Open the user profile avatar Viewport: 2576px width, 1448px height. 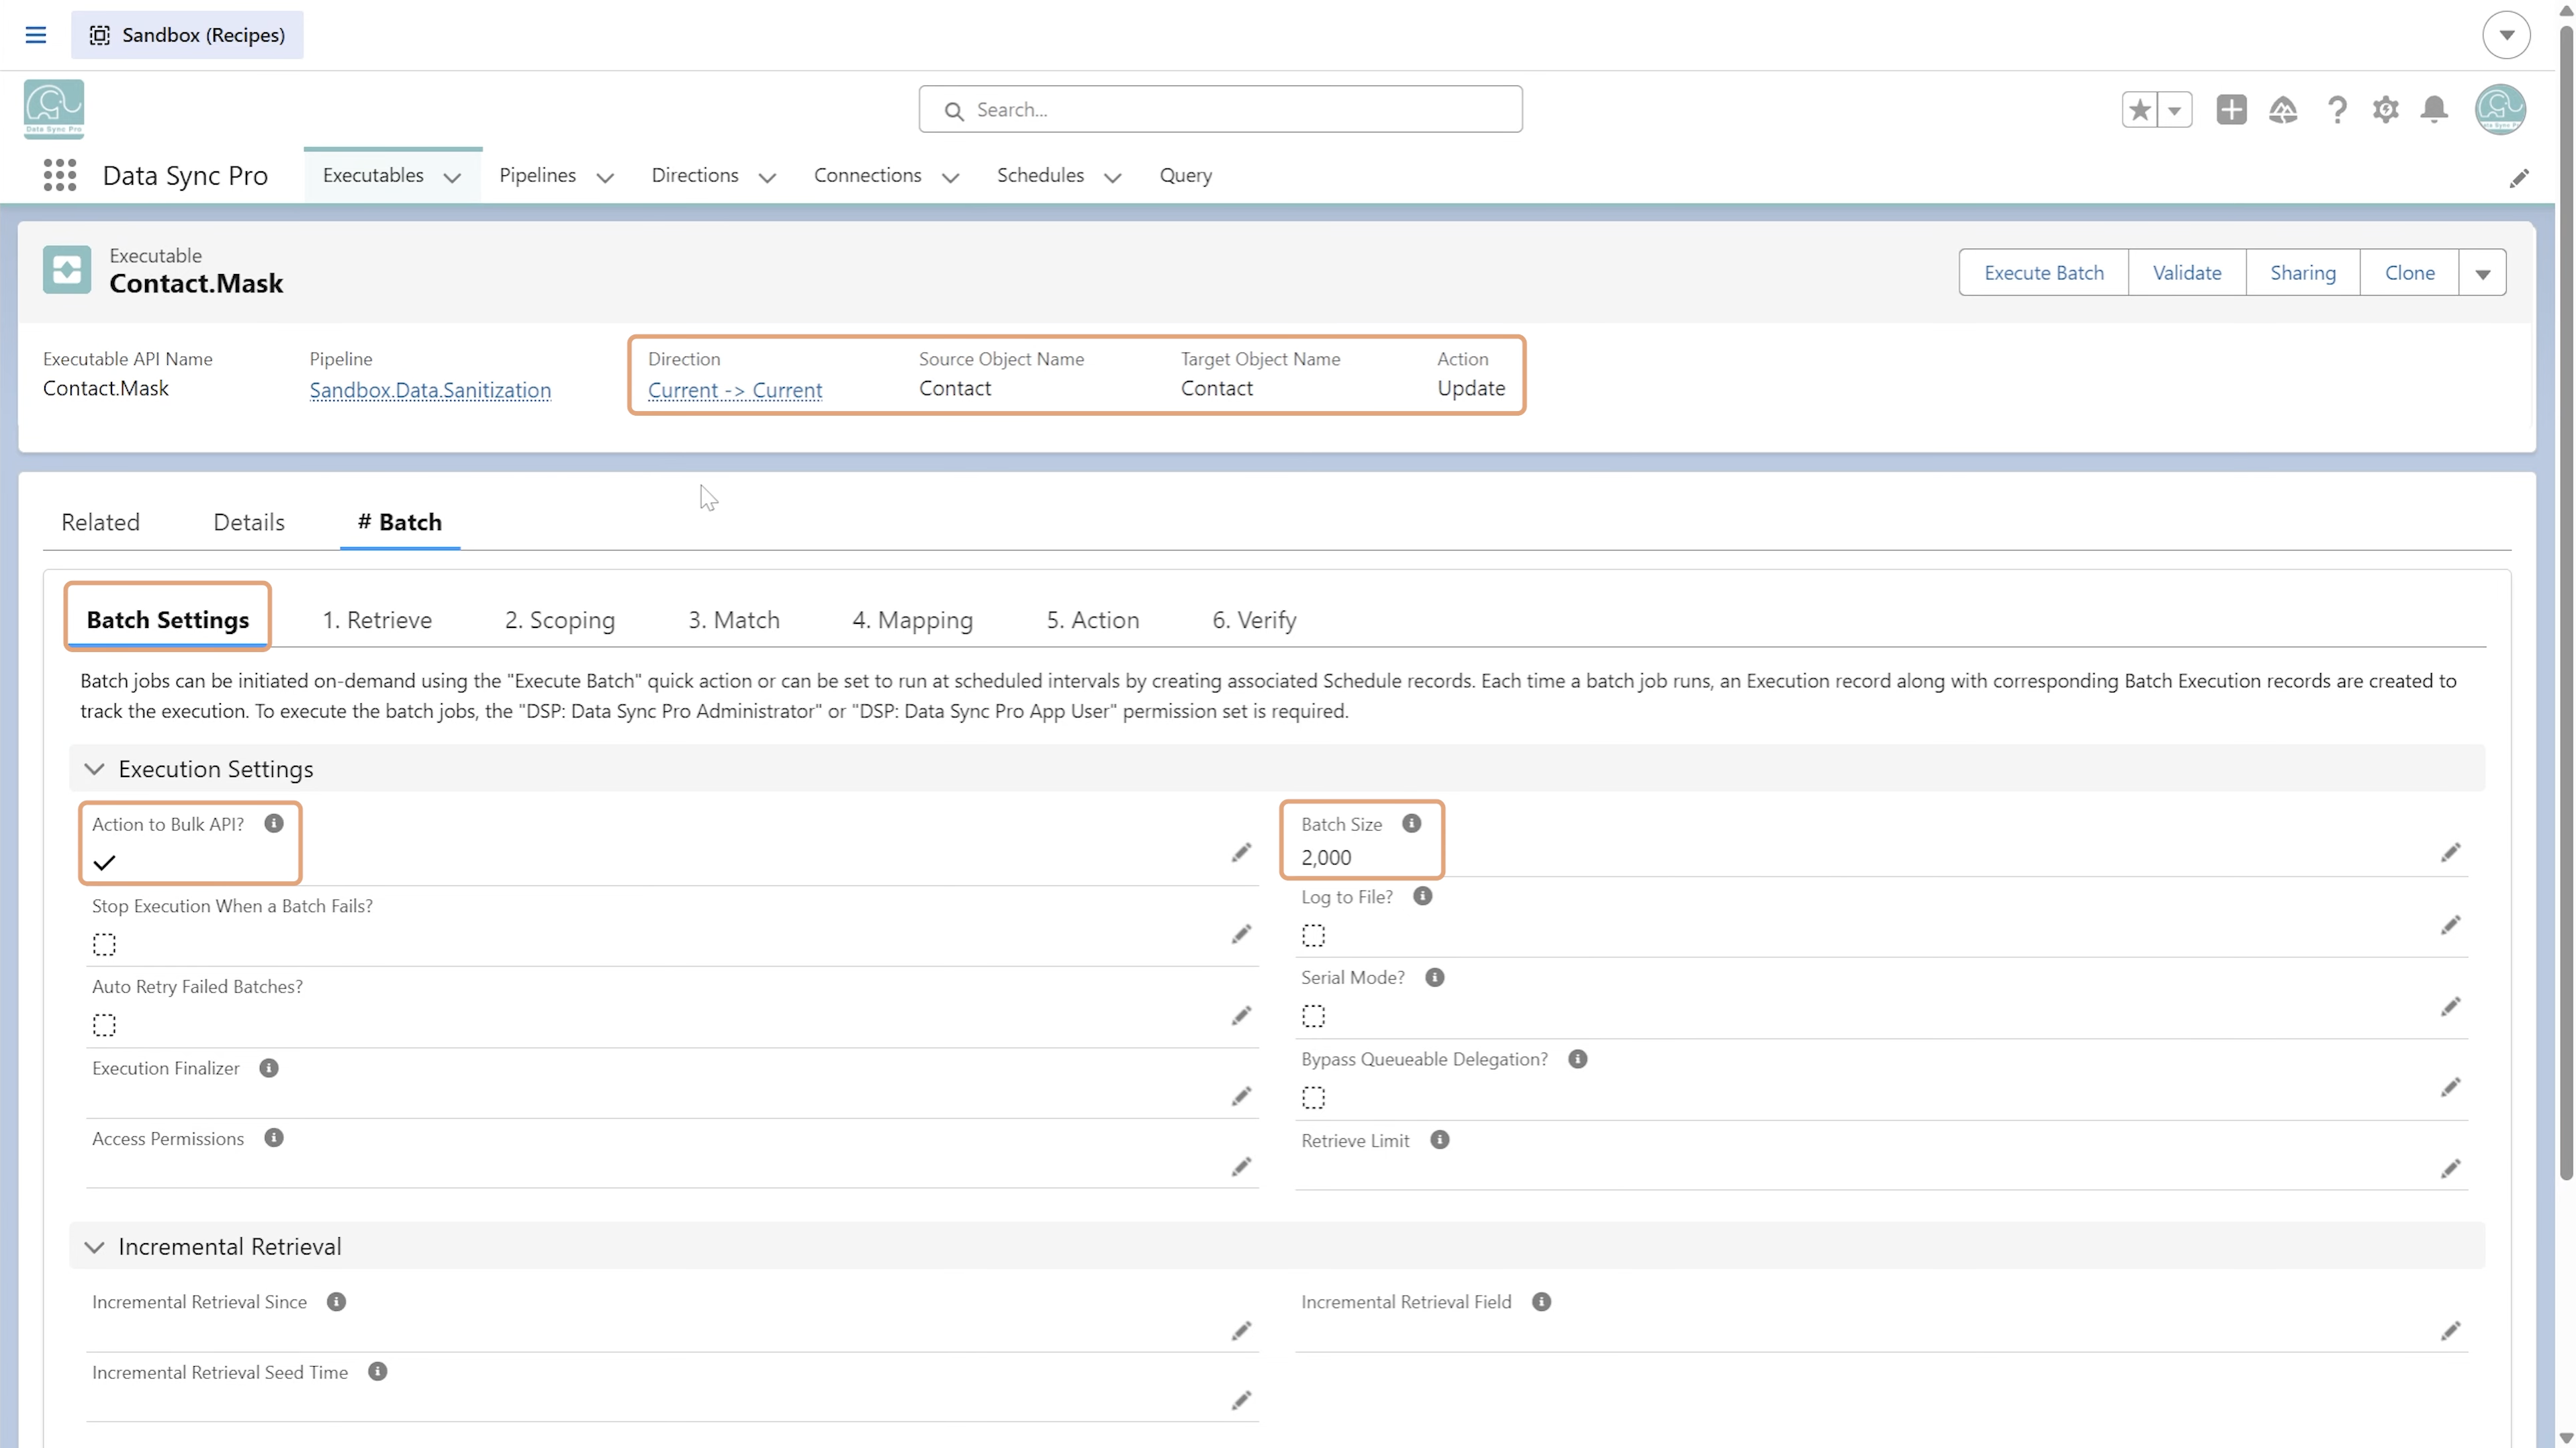click(2500, 109)
